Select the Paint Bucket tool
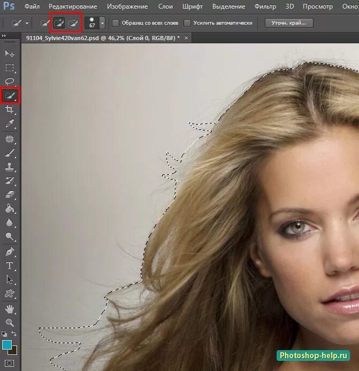The width and height of the screenshot is (359, 371). (10, 208)
